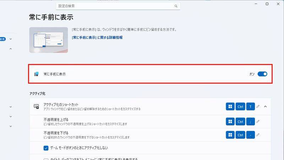The image size is (284, 160).
Task: Click the アクティブ化 section heading
Action: [x=37, y=94]
